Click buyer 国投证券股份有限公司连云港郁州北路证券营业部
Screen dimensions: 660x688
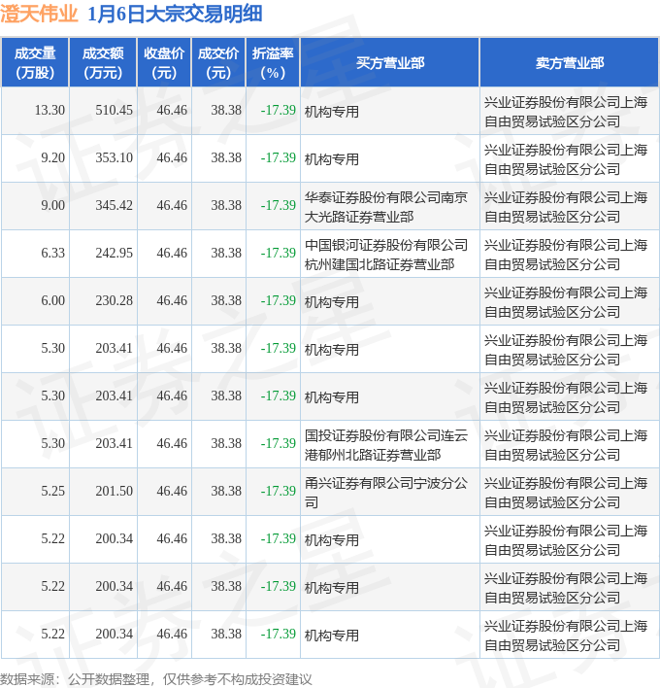pos(386,445)
